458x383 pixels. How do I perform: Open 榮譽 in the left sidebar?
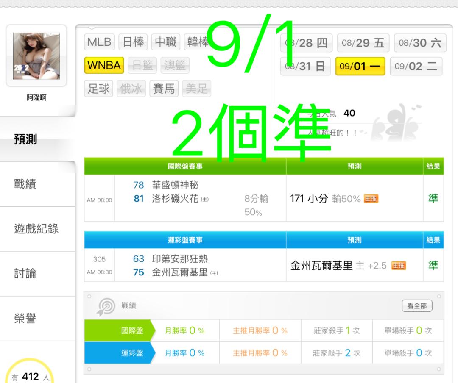25,318
